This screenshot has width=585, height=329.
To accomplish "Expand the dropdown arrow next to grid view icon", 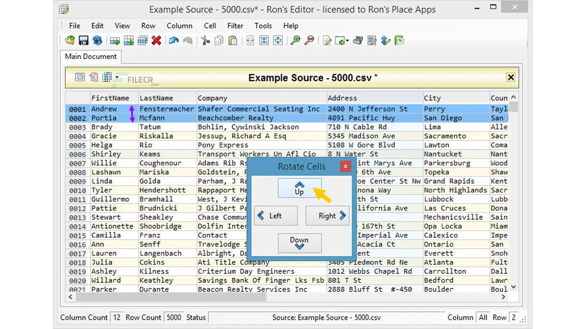I will 117,77.
